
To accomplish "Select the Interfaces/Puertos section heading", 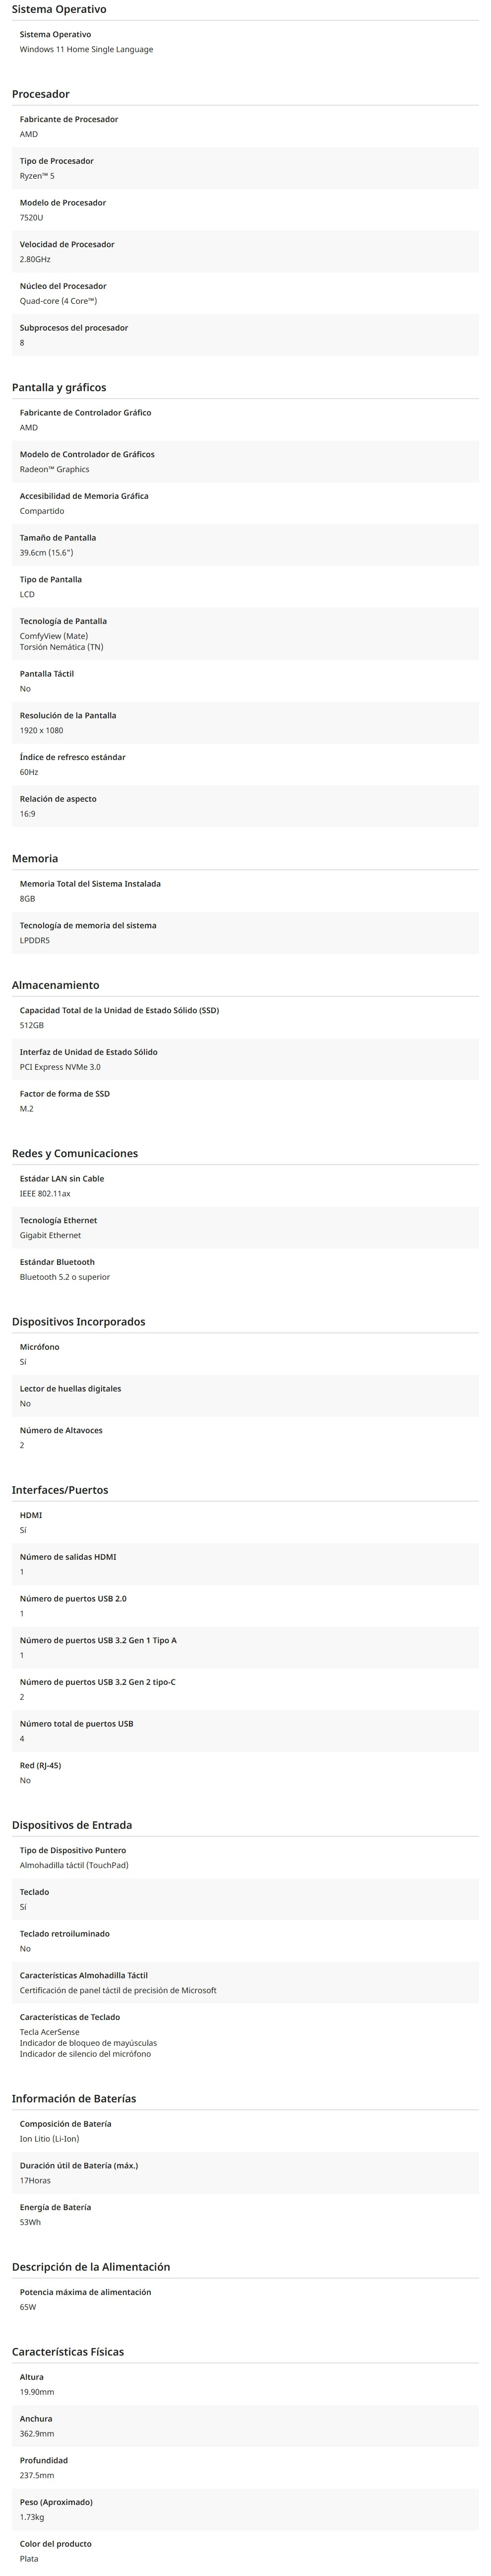I will click(x=60, y=1489).
